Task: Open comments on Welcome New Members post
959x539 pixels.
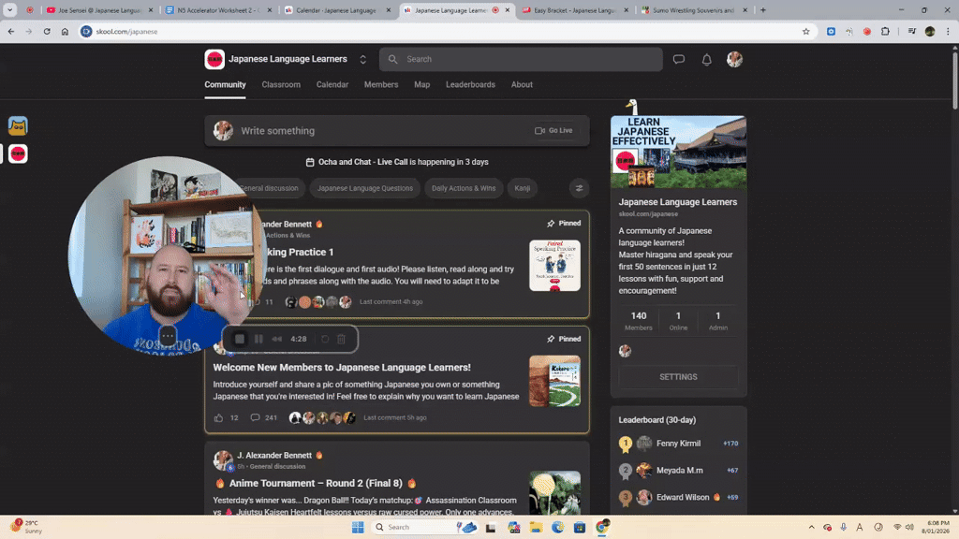Action: (x=255, y=418)
